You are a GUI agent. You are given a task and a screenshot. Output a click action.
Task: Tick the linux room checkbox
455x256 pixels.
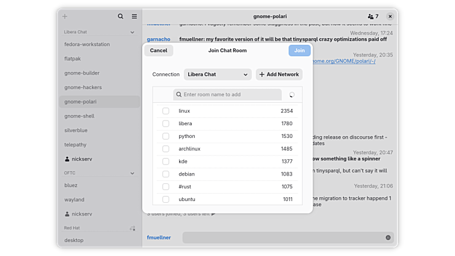coord(166,111)
